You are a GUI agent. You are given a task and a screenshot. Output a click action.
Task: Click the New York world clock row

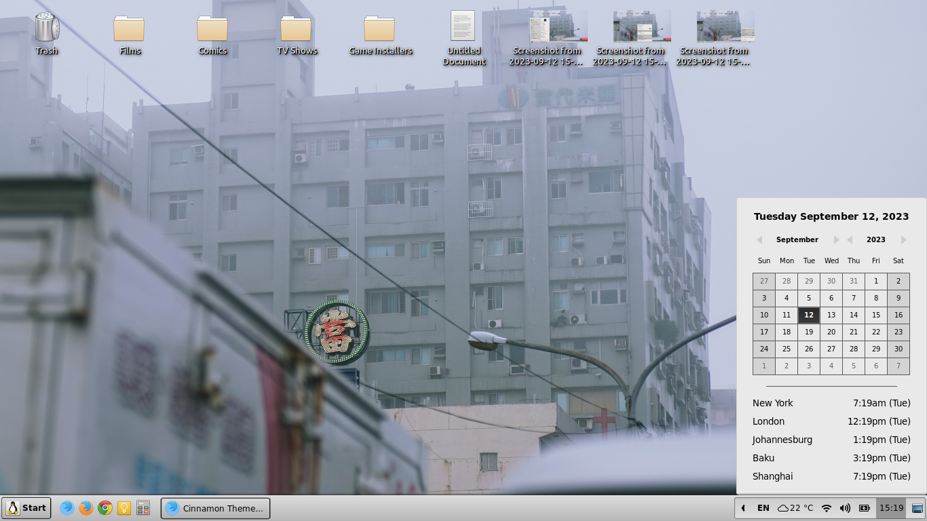[831, 403]
